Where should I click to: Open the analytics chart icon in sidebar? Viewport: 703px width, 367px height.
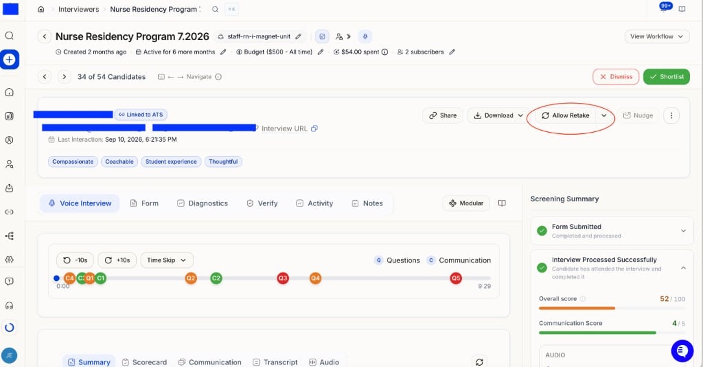[10, 115]
